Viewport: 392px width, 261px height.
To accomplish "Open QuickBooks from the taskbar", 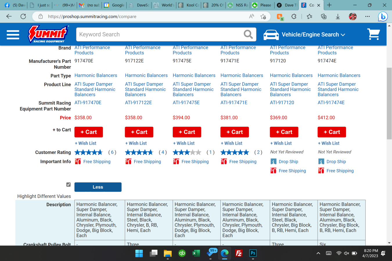I will coord(182,253).
